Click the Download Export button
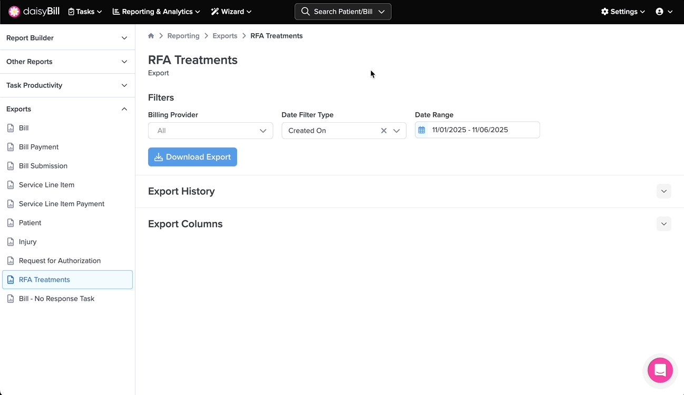 point(192,157)
